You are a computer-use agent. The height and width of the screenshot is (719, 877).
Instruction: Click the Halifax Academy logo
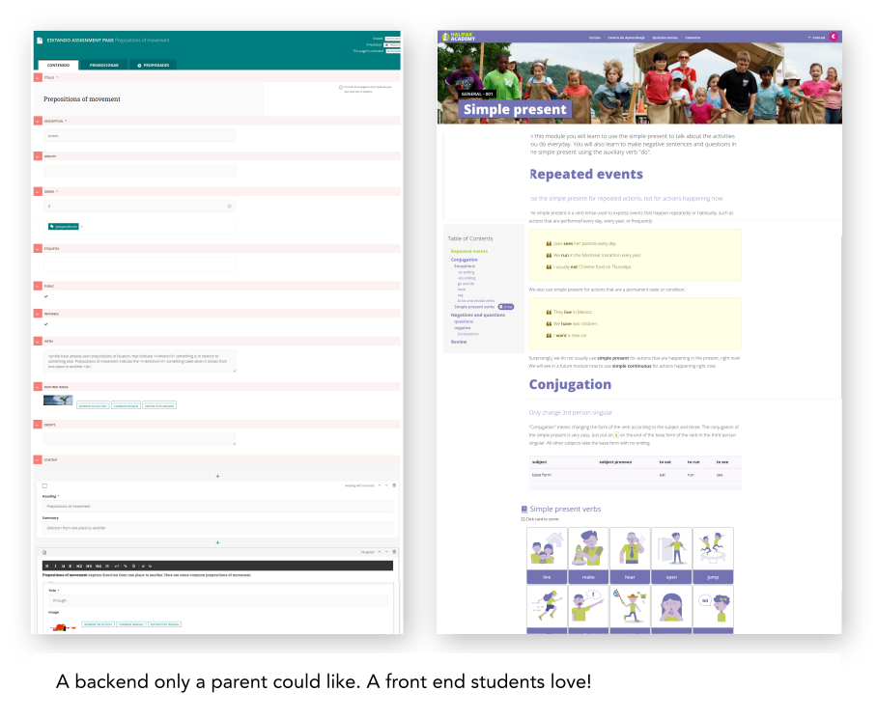tap(458, 37)
